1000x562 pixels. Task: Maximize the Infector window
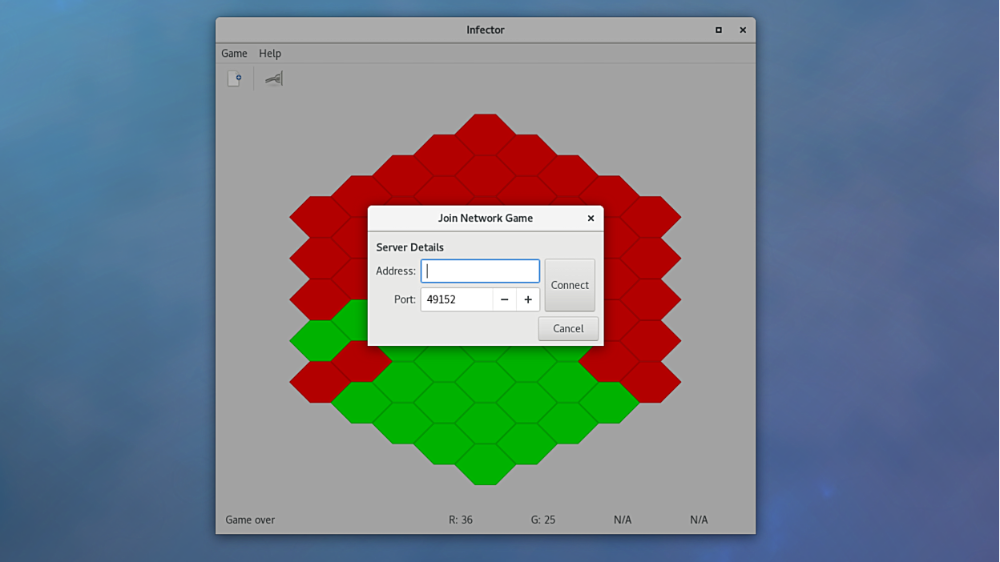(x=719, y=30)
